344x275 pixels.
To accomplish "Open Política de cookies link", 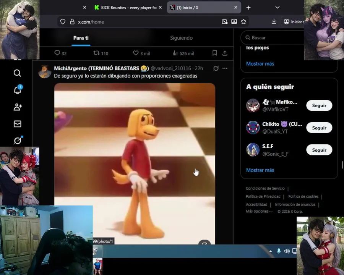I will click(x=303, y=196).
